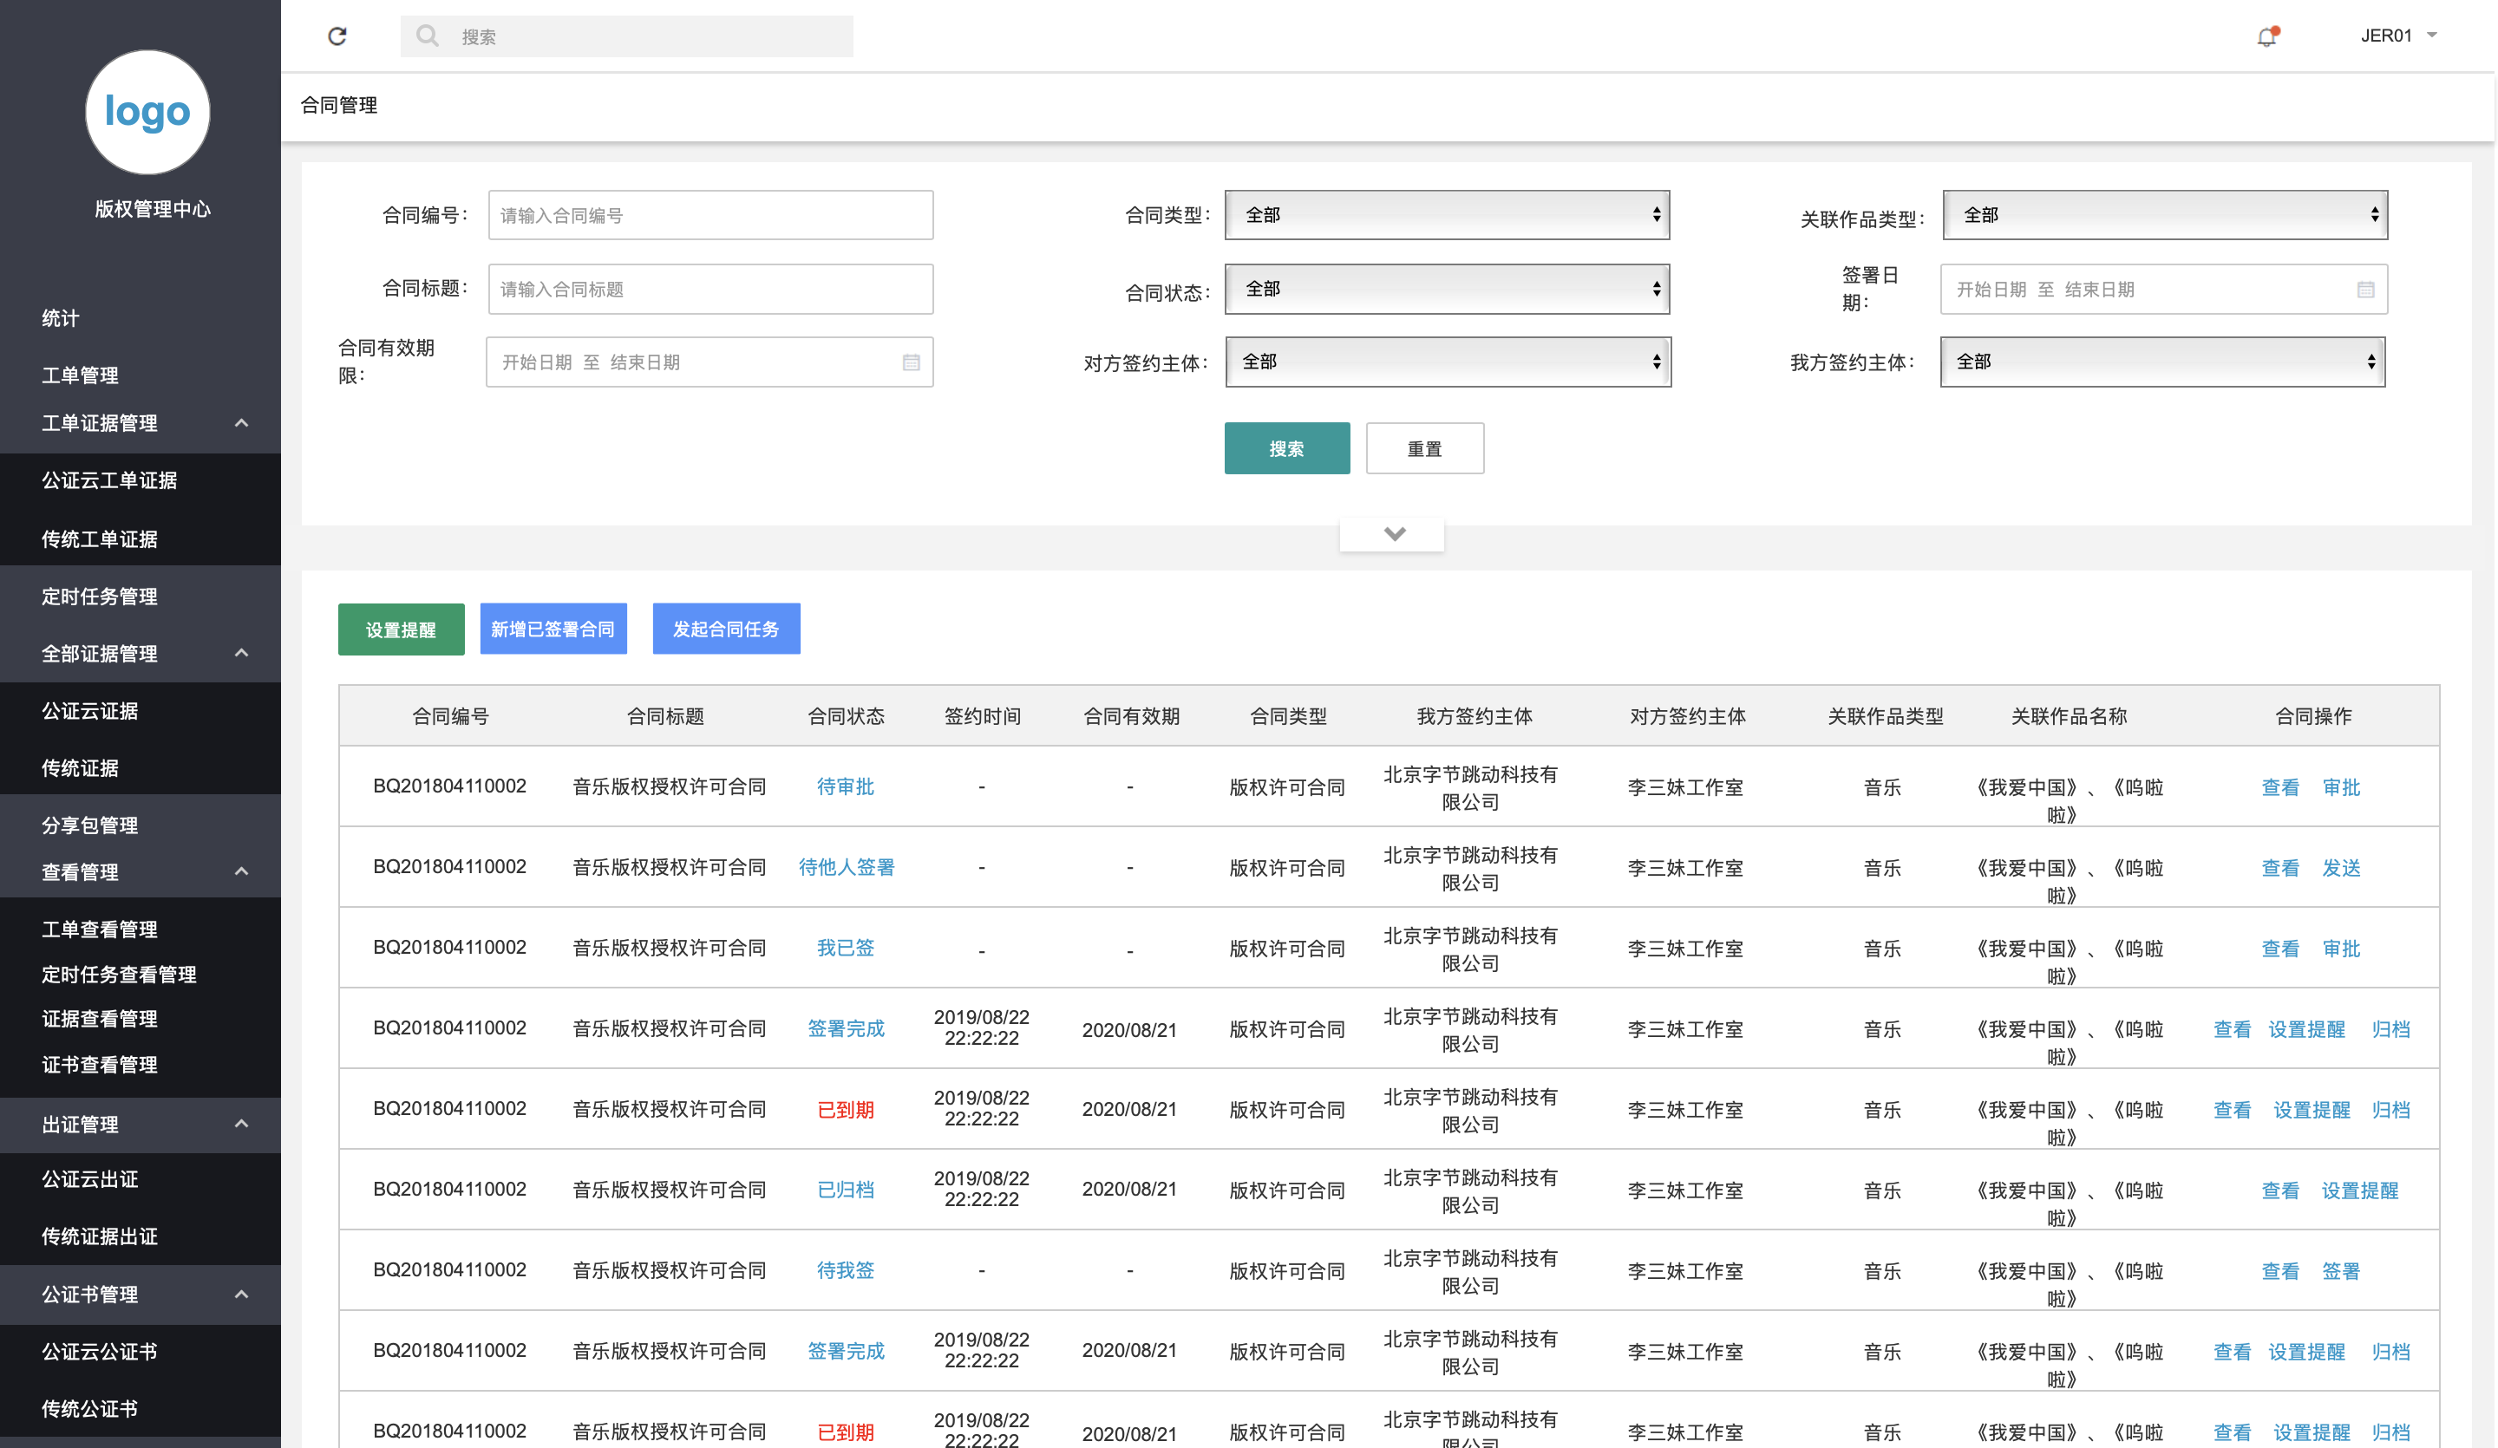
Task: Select 公证云工单证据 in the sidebar
Action: tap(109, 480)
